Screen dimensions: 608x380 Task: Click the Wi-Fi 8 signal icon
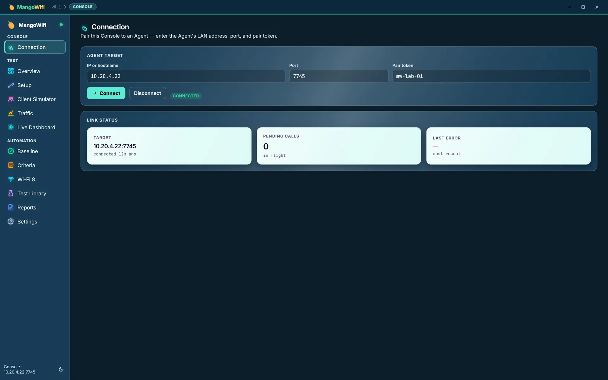pos(11,179)
